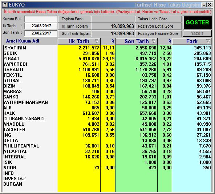Click the GOSTER button
215x194 pixels.
pos(197,23)
